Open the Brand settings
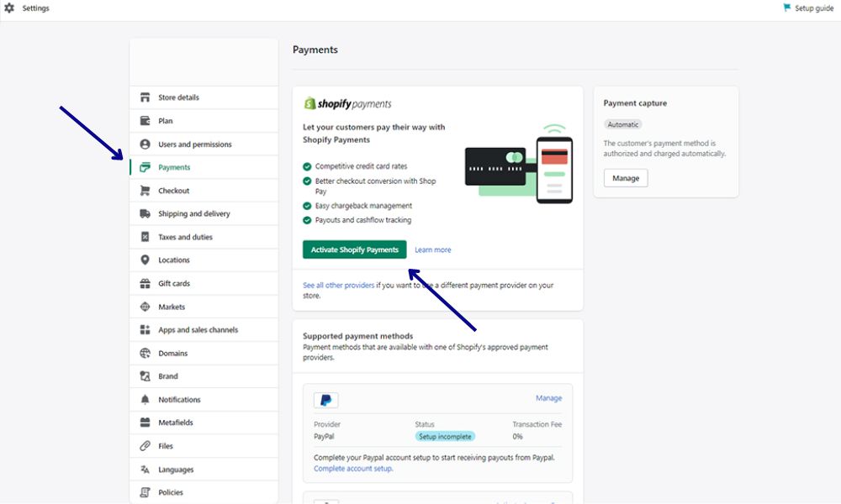Viewport: 841px width, 504px height. 204,376
